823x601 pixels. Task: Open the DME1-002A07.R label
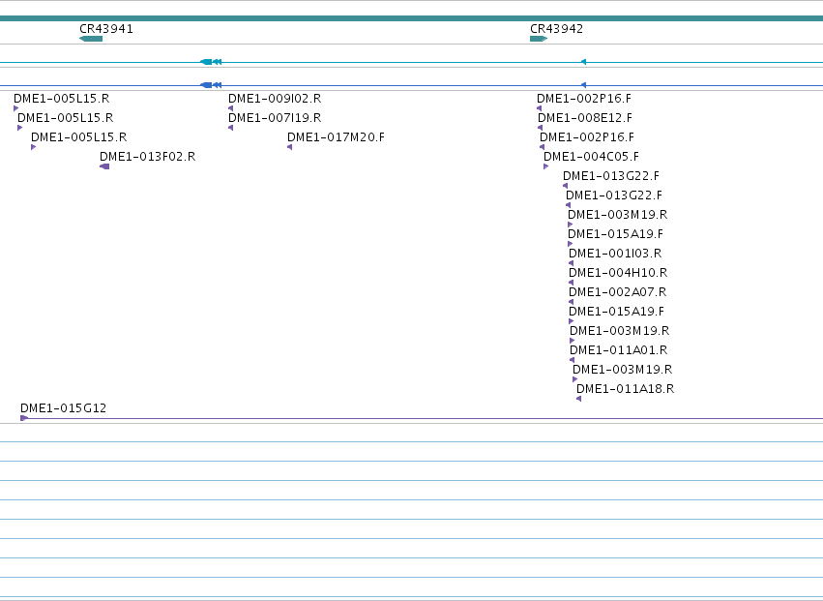tap(617, 292)
